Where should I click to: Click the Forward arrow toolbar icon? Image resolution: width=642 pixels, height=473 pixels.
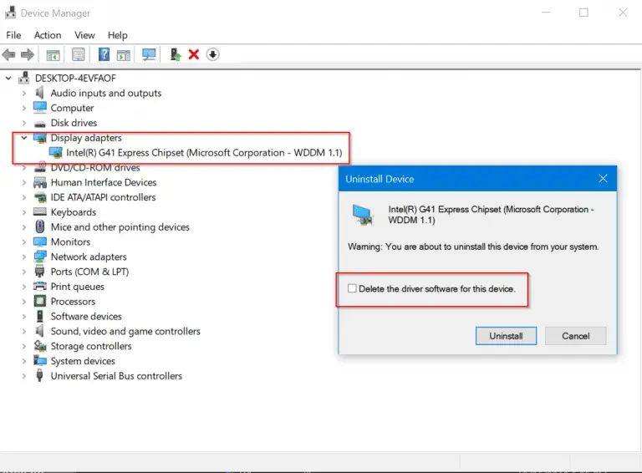(28, 54)
